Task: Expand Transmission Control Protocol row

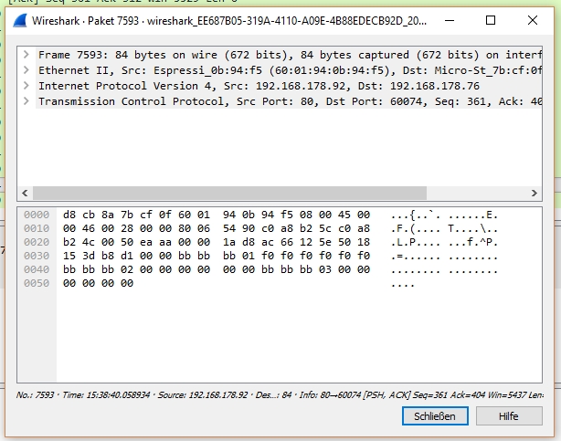Action: (26, 101)
